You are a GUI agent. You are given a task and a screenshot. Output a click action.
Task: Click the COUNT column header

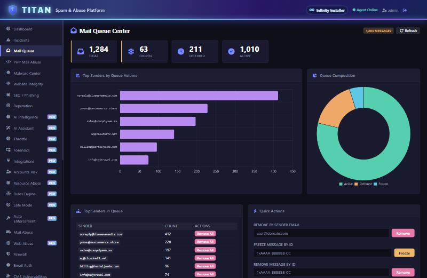(x=171, y=226)
